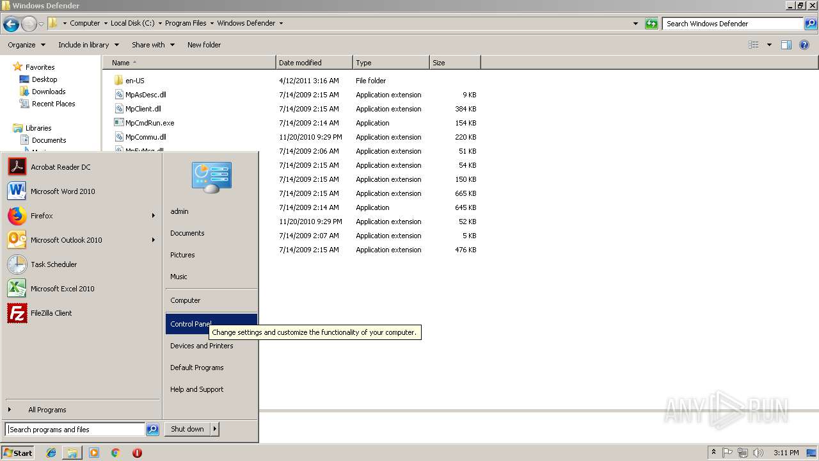Open the Shut down options arrow
Viewport: 819px width, 461px height.
214,430
